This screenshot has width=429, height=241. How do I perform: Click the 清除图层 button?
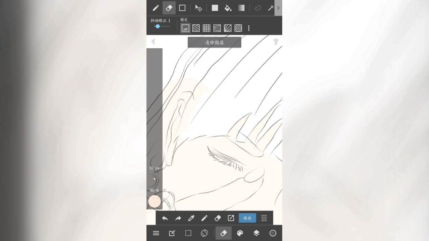click(214, 43)
